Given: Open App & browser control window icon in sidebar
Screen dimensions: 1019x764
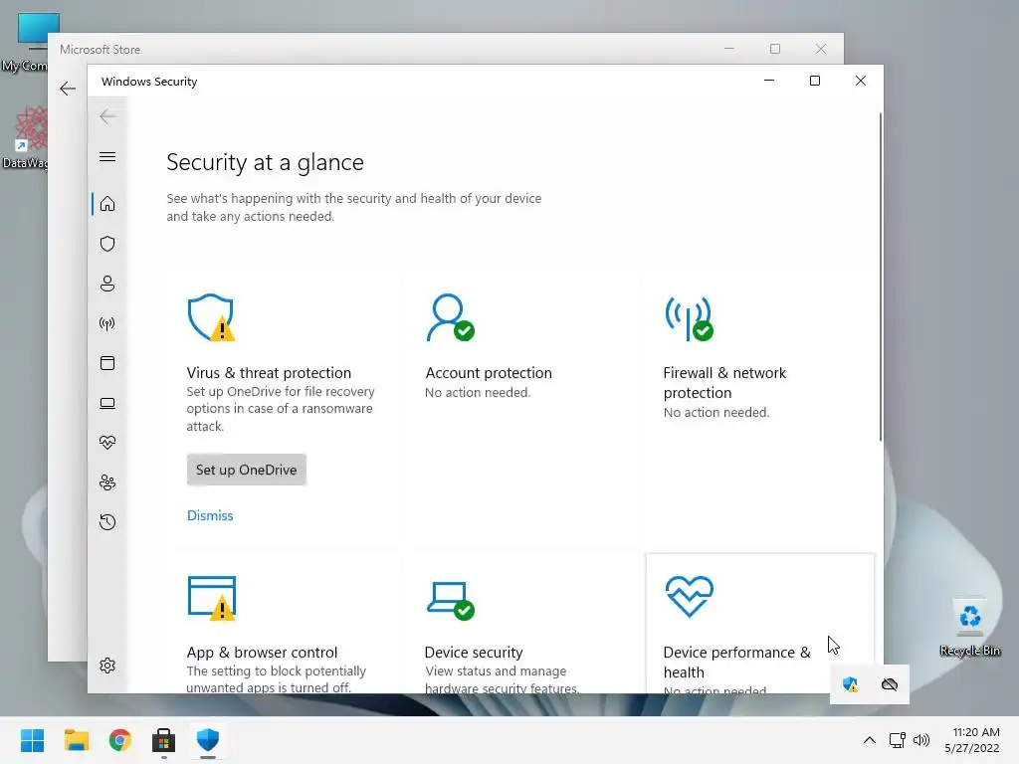Looking at the screenshot, I should pyautogui.click(x=107, y=363).
